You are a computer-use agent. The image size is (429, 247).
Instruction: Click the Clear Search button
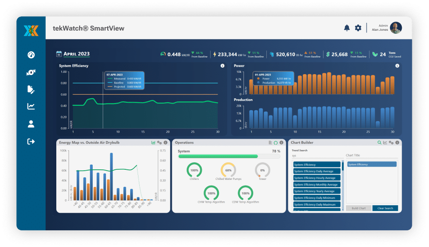coord(385,208)
